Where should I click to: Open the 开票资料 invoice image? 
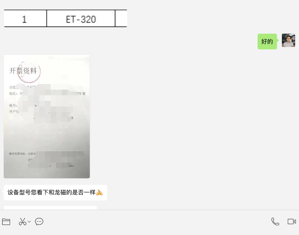47,116
